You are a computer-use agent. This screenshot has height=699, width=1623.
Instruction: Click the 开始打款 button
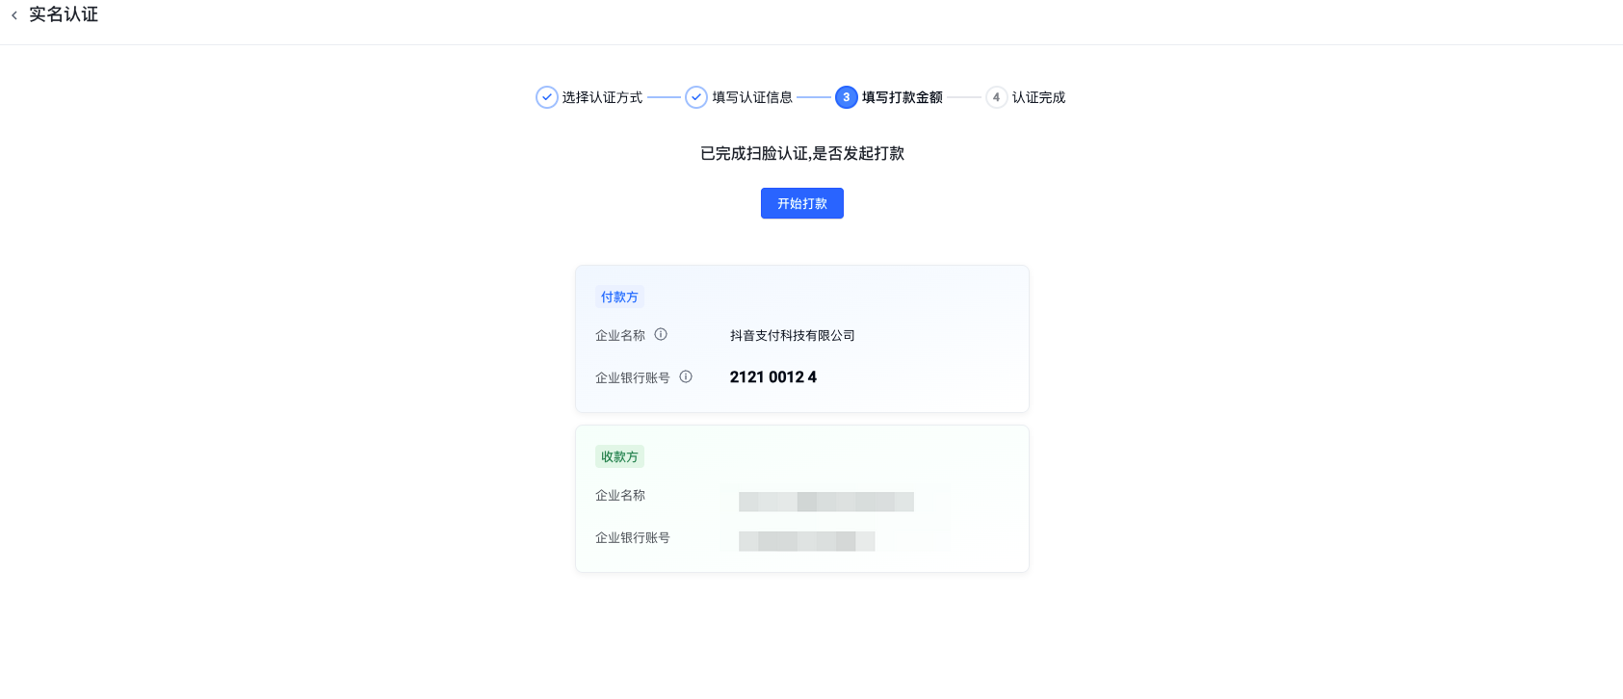801,203
